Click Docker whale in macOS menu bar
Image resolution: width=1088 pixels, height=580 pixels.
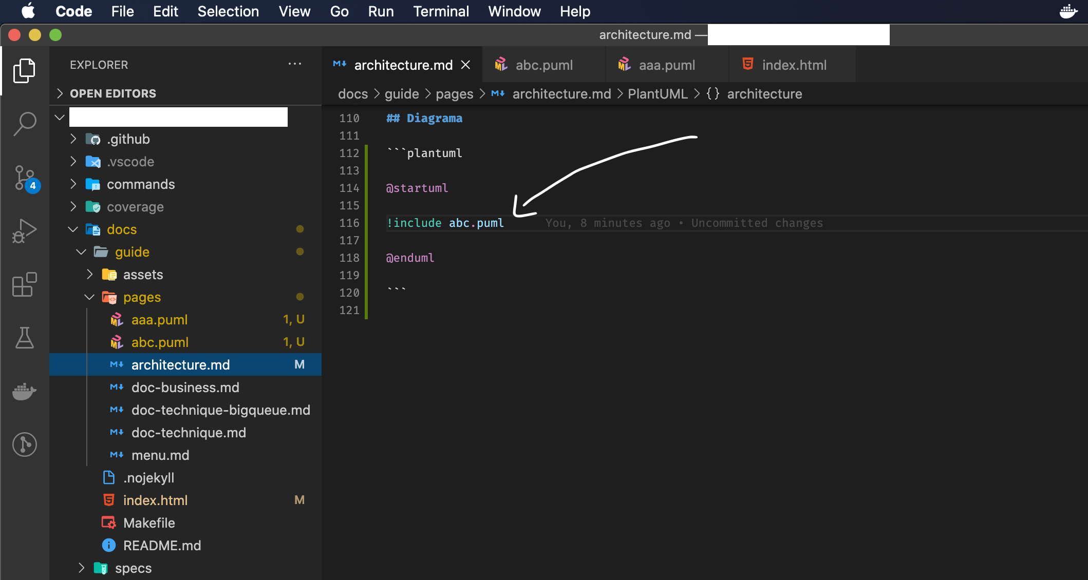tap(1068, 11)
